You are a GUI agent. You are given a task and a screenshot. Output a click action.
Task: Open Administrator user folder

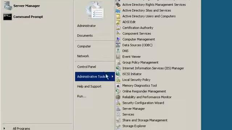pyautogui.click(x=86, y=26)
